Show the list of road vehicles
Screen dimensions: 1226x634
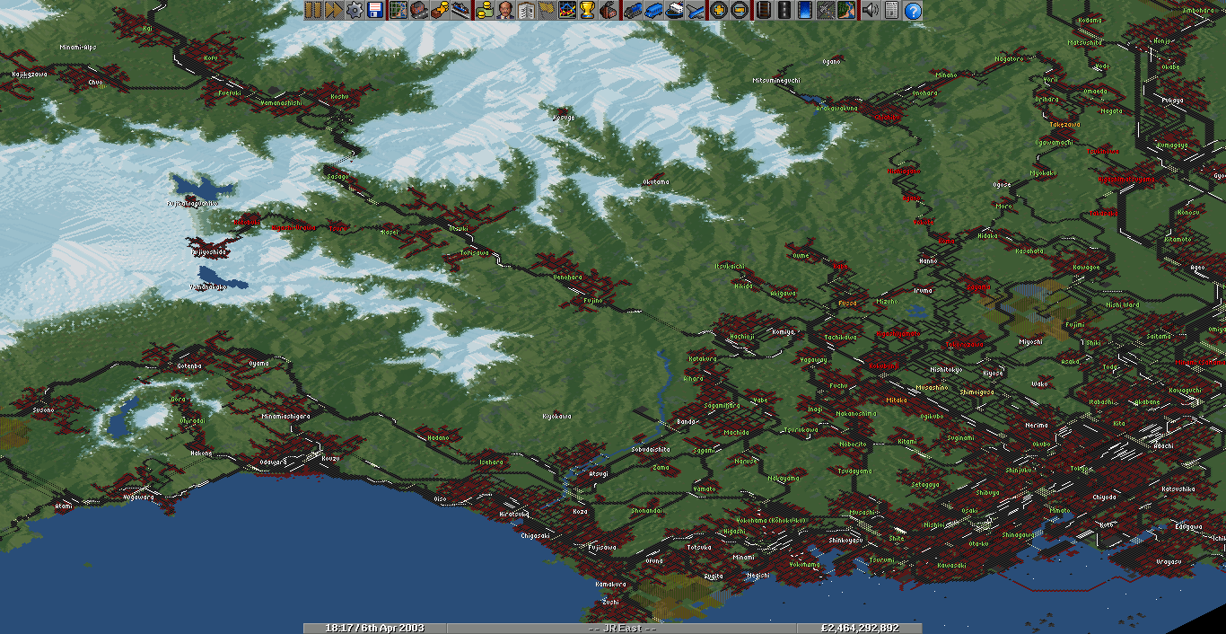click(654, 11)
